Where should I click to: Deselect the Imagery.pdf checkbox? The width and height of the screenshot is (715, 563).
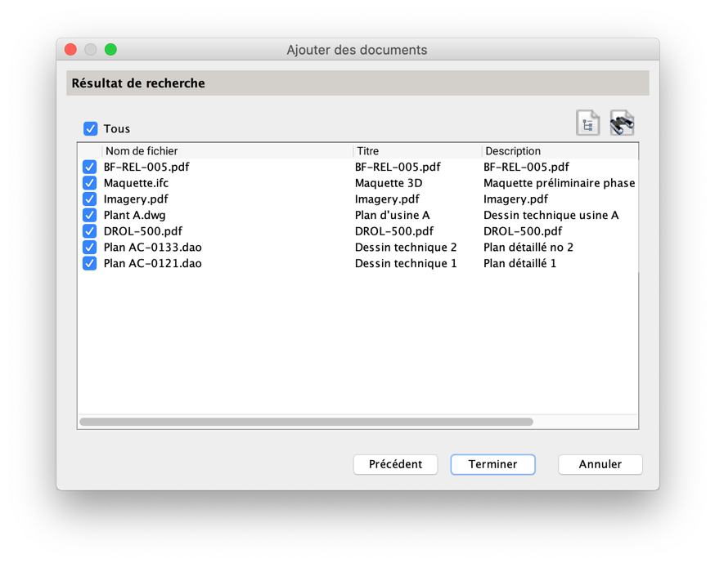(x=89, y=199)
